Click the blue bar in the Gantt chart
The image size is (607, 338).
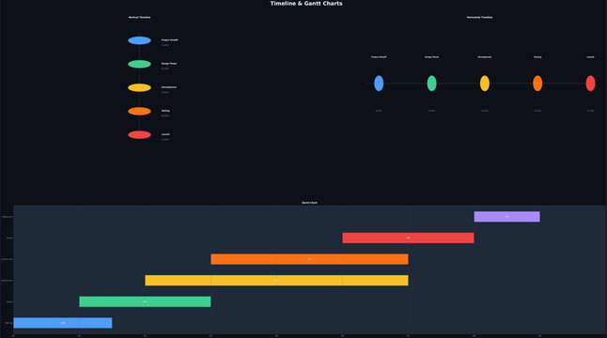click(63, 323)
